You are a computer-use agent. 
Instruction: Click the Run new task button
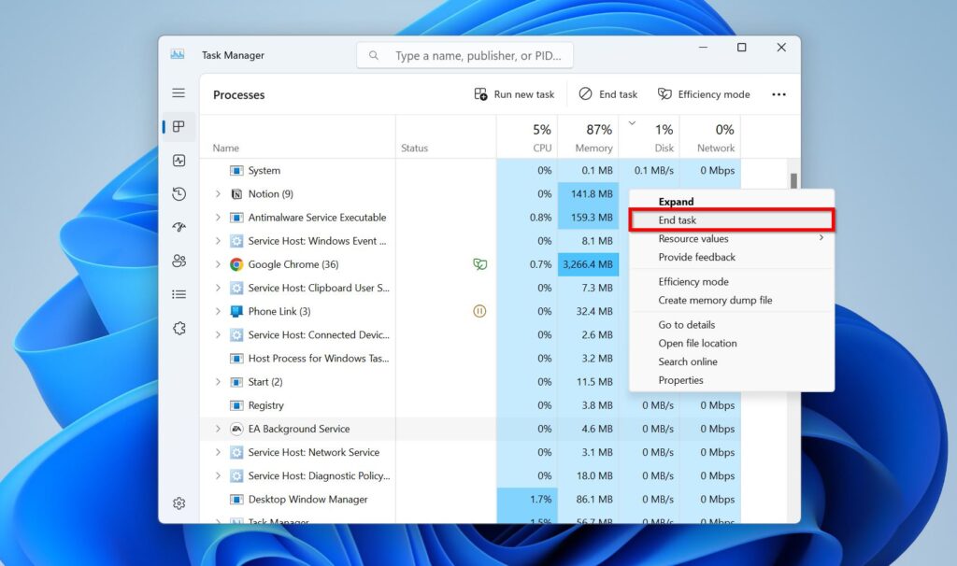515,93
